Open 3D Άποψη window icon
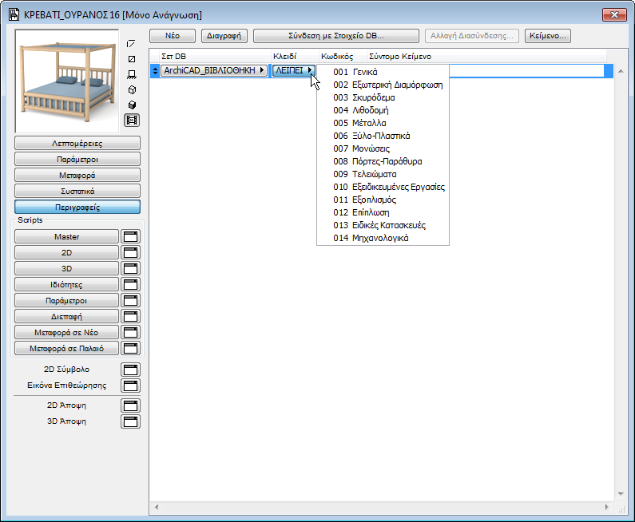635x522 pixels. click(130, 421)
